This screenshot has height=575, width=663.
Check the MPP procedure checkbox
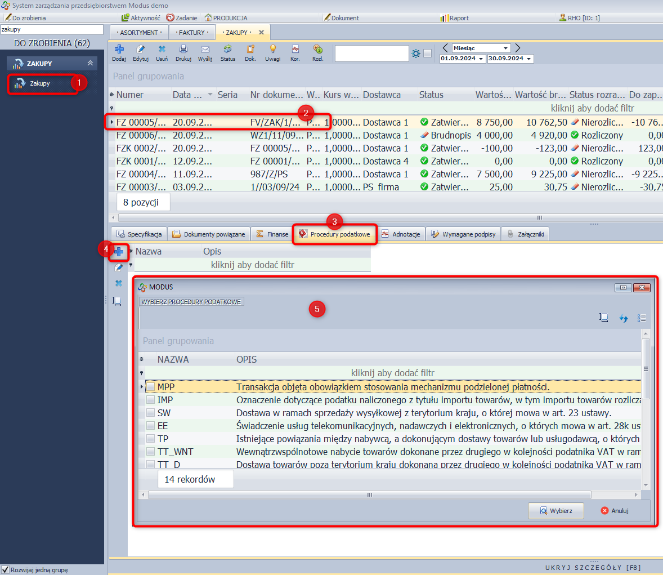click(150, 387)
